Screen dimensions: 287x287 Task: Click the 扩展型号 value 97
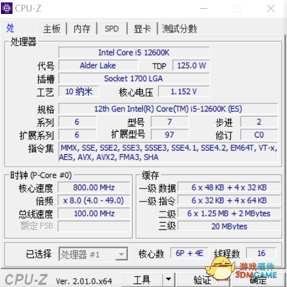[x=170, y=135]
